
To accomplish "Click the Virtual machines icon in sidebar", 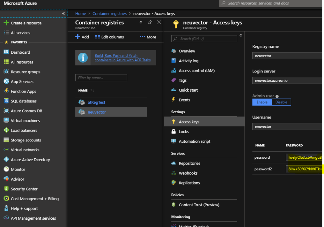I will point(6,121).
